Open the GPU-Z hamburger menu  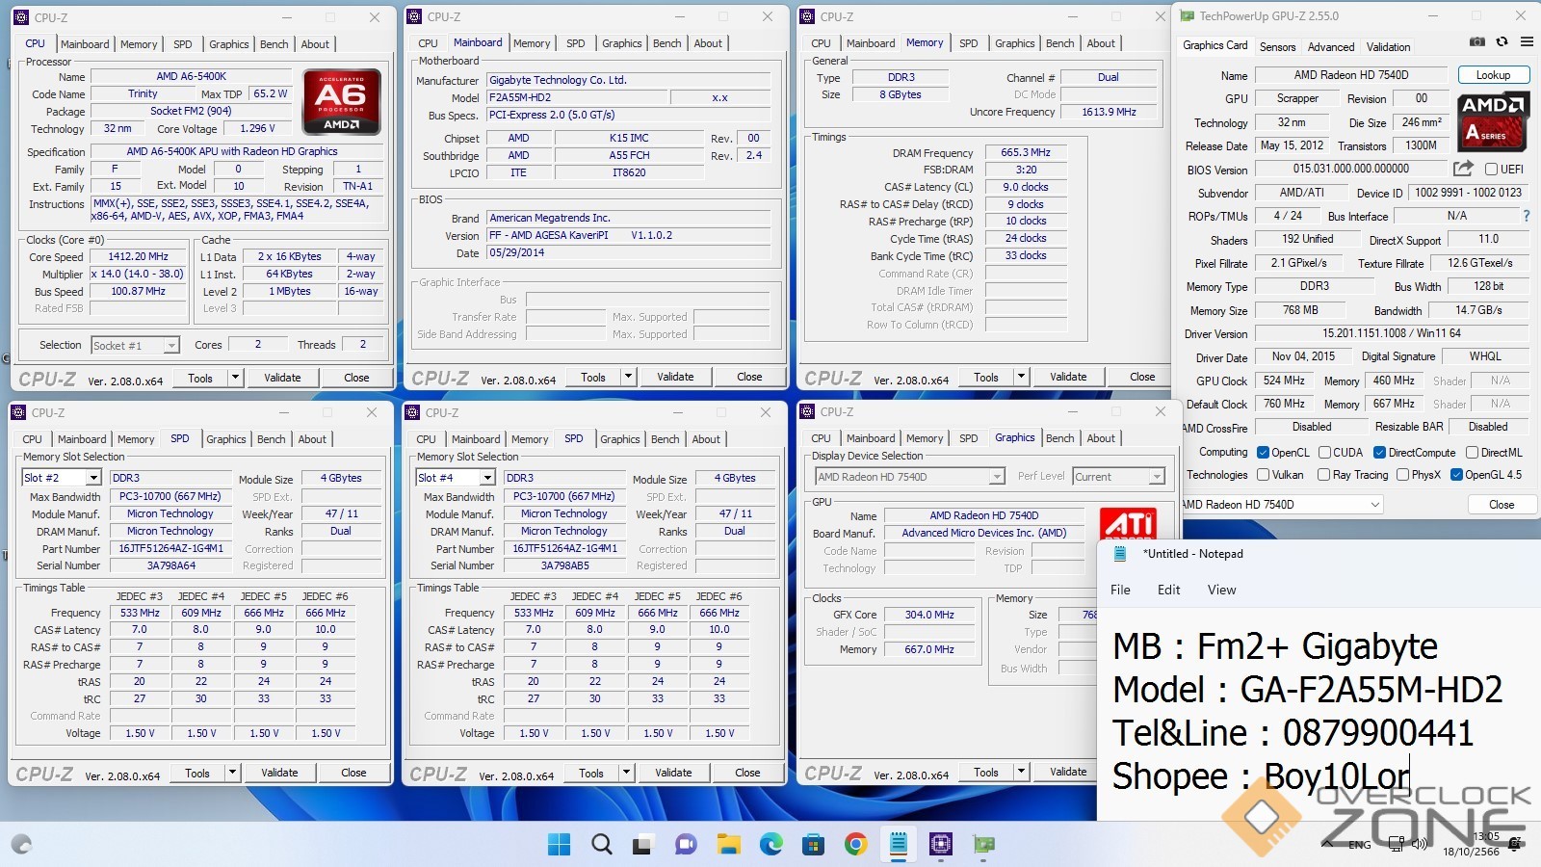1527,42
